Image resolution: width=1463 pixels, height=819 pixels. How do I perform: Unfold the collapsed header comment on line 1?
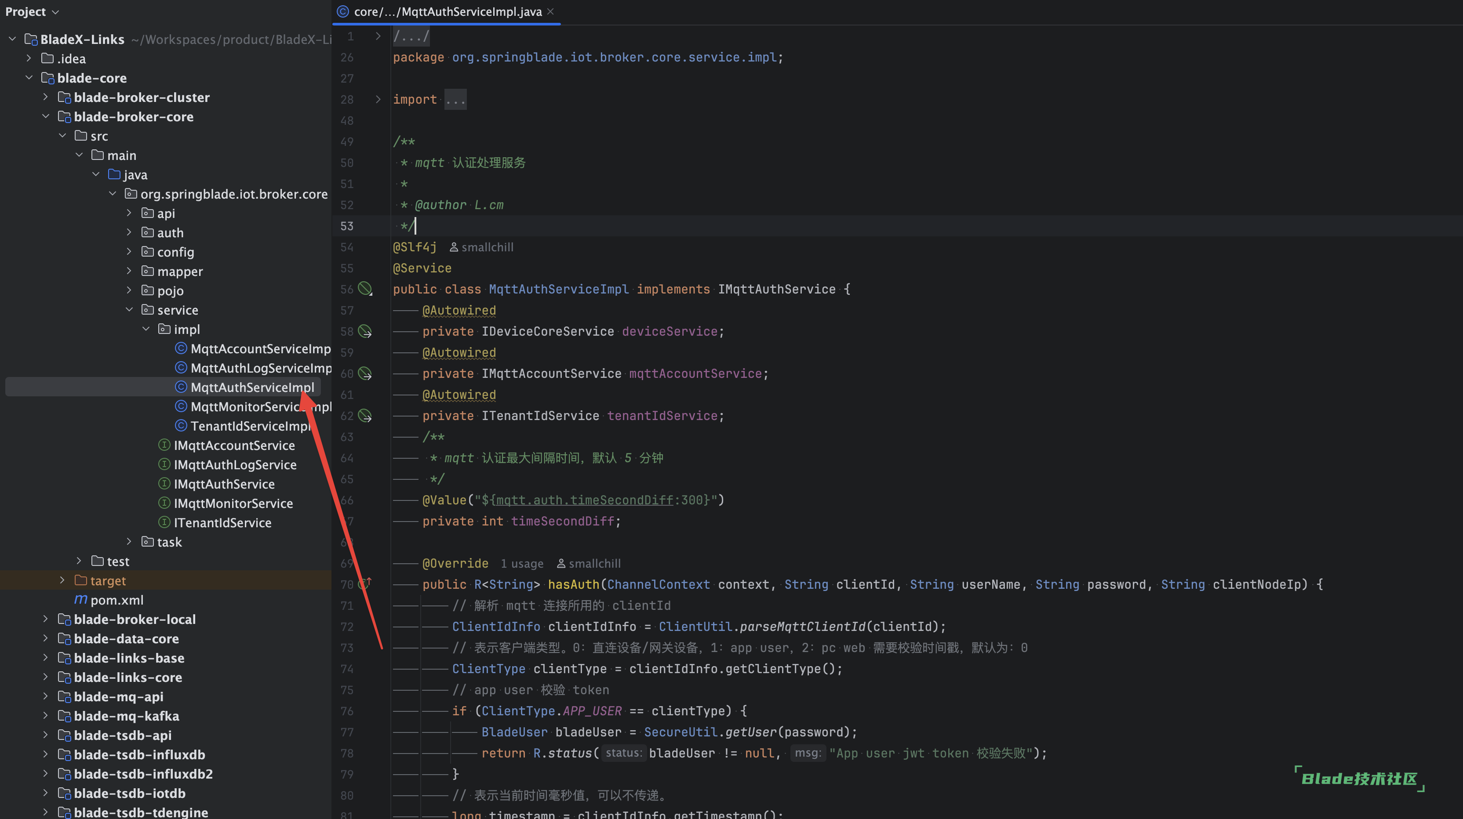(x=378, y=36)
